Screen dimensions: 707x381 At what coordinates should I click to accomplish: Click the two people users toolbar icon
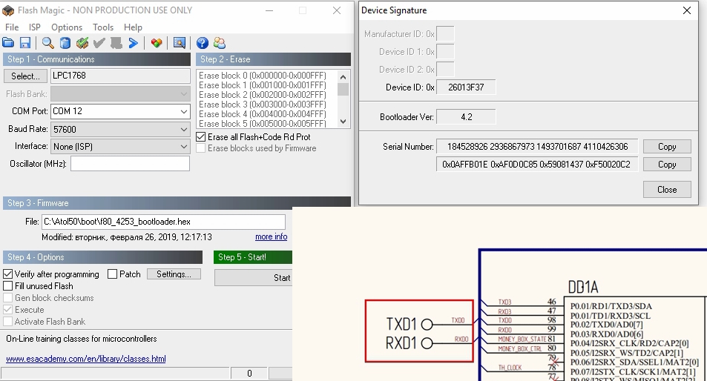(220, 43)
